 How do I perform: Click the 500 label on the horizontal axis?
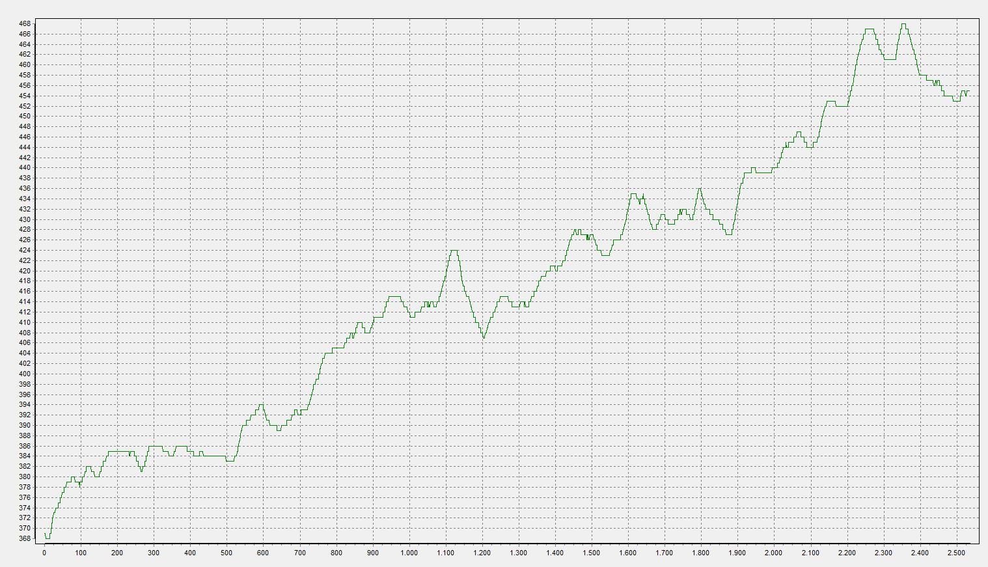226,553
